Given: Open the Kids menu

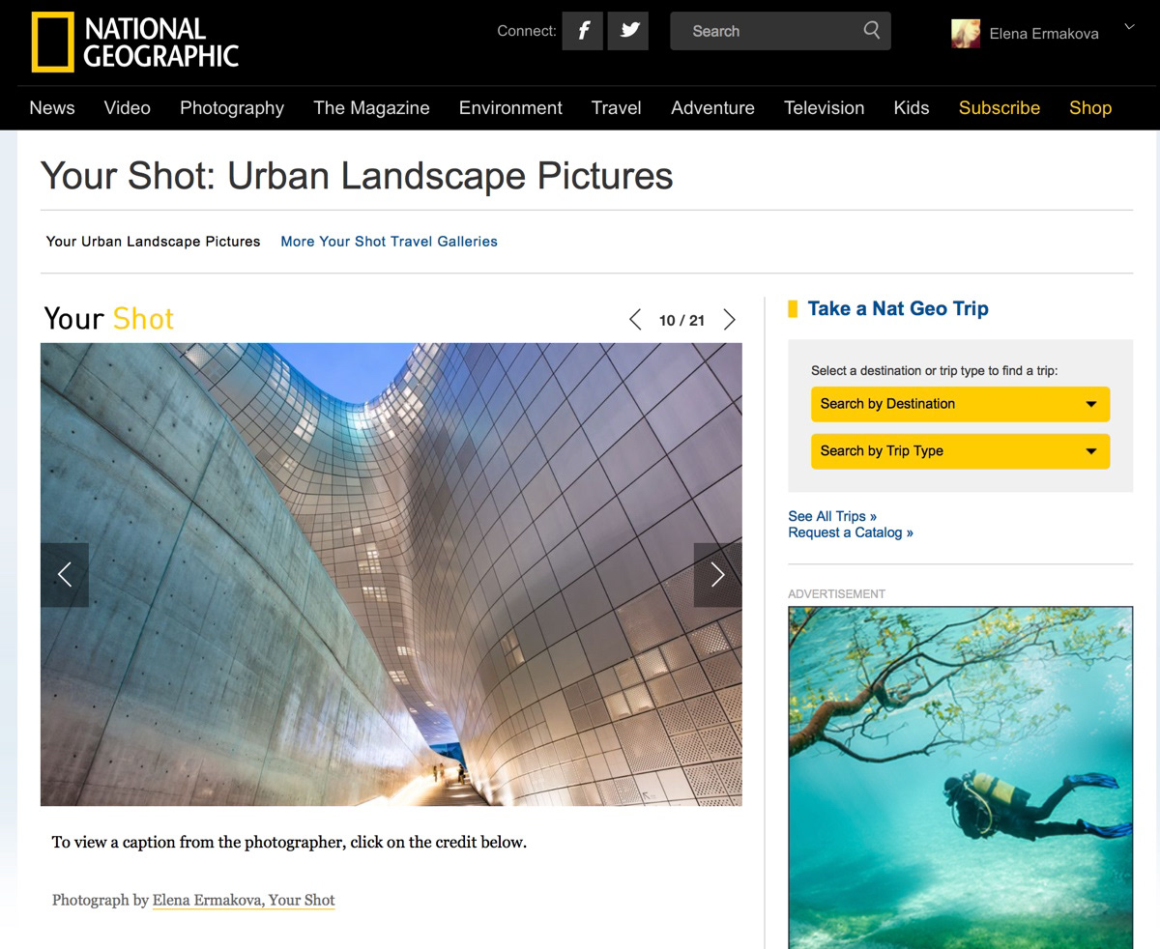Looking at the screenshot, I should click(x=912, y=108).
